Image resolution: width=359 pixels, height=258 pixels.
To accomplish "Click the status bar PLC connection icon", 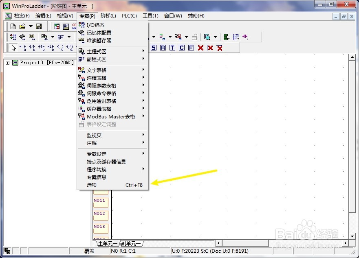I will [x=7, y=251].
